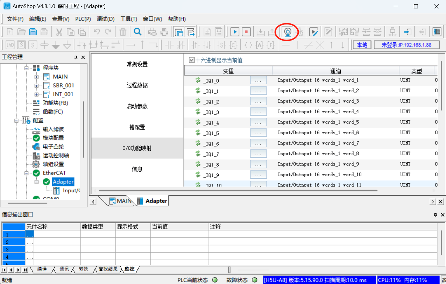Click the red-circled monitor icon
Viewport: 446px width, 284px height.
pyautogui.click(x=288, y=32)
